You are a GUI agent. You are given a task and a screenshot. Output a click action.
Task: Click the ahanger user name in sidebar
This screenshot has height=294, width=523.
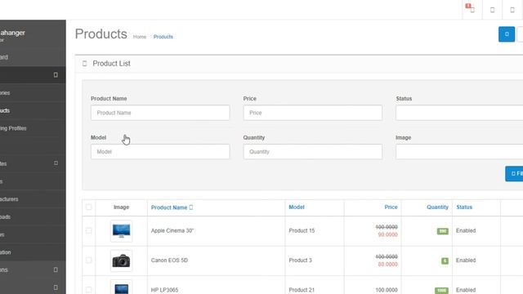click(x=13, y=33)
